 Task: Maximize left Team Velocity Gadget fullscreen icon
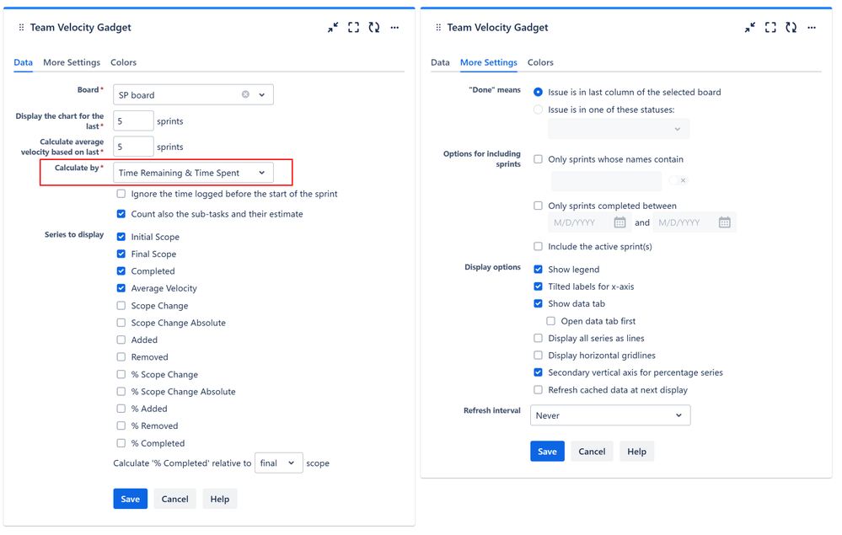[353, 28]
